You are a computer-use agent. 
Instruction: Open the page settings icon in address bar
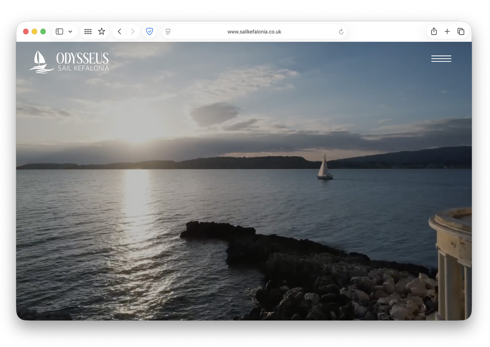[168, 31]
